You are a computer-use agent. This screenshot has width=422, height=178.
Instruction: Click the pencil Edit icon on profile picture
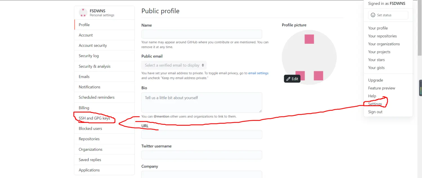(288, 79)
